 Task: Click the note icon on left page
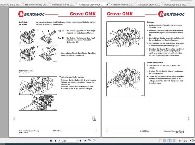pos(94,118)
